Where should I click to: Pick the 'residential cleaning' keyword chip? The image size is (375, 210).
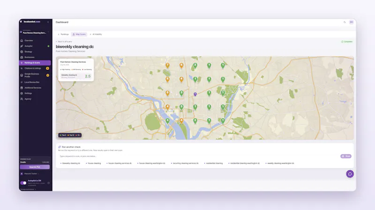coord(214,164)
